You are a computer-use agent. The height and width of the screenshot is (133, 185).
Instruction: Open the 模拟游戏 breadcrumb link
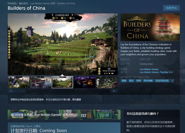click(x=23, y=3)
